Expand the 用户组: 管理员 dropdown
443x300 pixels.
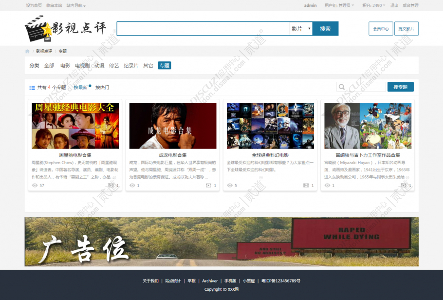(x=339, y=5)
